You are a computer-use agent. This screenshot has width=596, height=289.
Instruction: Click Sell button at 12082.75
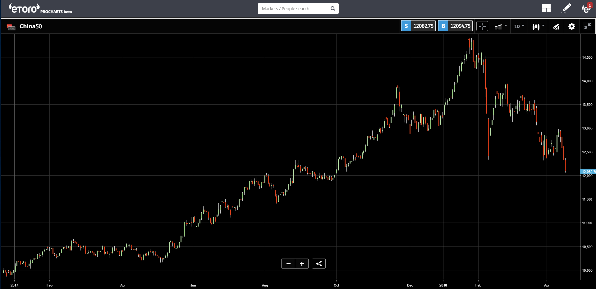coord(418,26)
